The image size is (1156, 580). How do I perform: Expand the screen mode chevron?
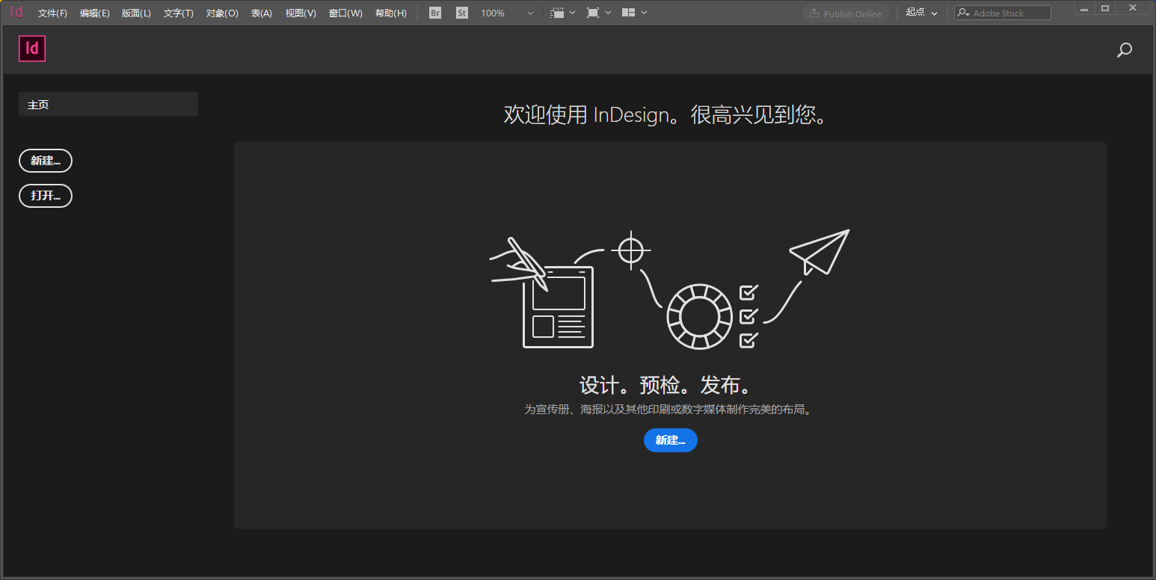(x=607, y=12)
